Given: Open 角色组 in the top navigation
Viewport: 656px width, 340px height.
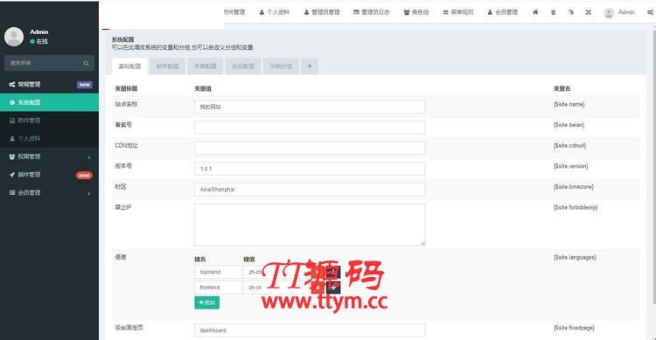Looking at the screenshot, I should point(416,12).
